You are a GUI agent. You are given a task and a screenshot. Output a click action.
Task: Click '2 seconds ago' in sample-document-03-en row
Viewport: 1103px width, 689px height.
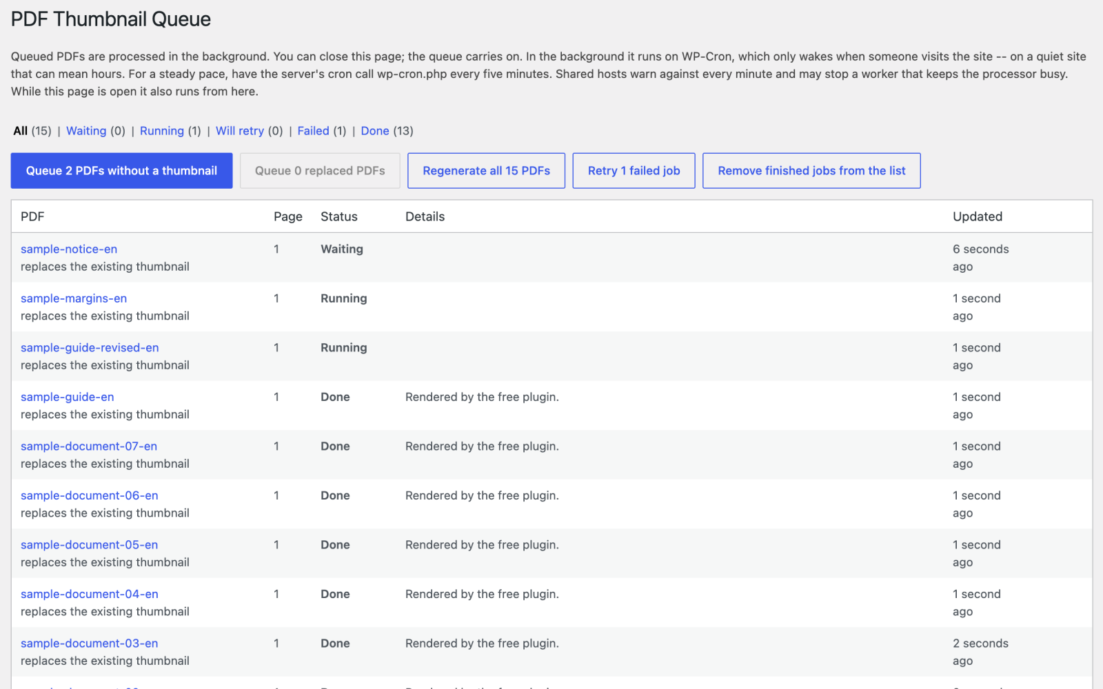click(x=981, y=652)
